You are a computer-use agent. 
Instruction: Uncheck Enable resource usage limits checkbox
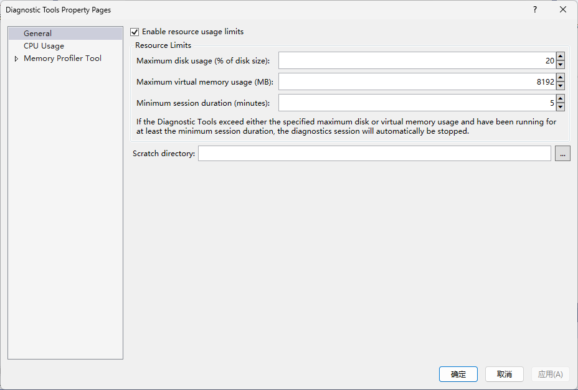coord(135,32)
